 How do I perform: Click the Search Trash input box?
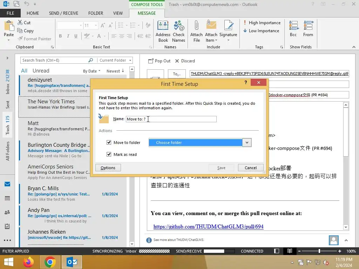(54, 60)
